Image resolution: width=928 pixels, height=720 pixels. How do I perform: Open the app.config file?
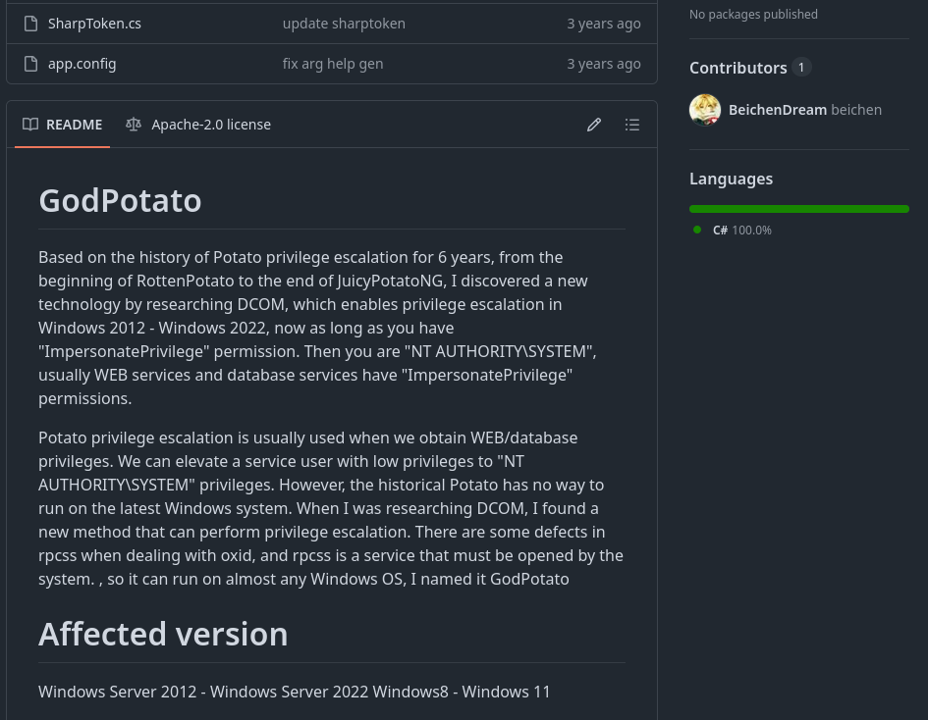[82, 64]
